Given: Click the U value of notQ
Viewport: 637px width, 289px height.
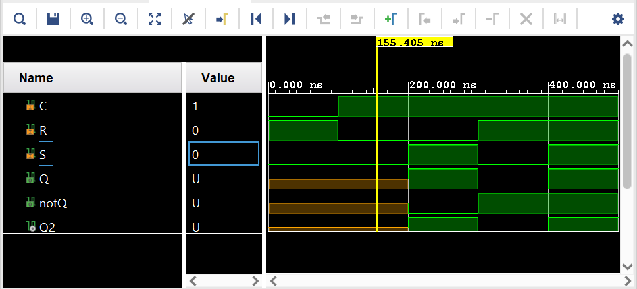Looking at the screenshot, I should pos(196,203).
